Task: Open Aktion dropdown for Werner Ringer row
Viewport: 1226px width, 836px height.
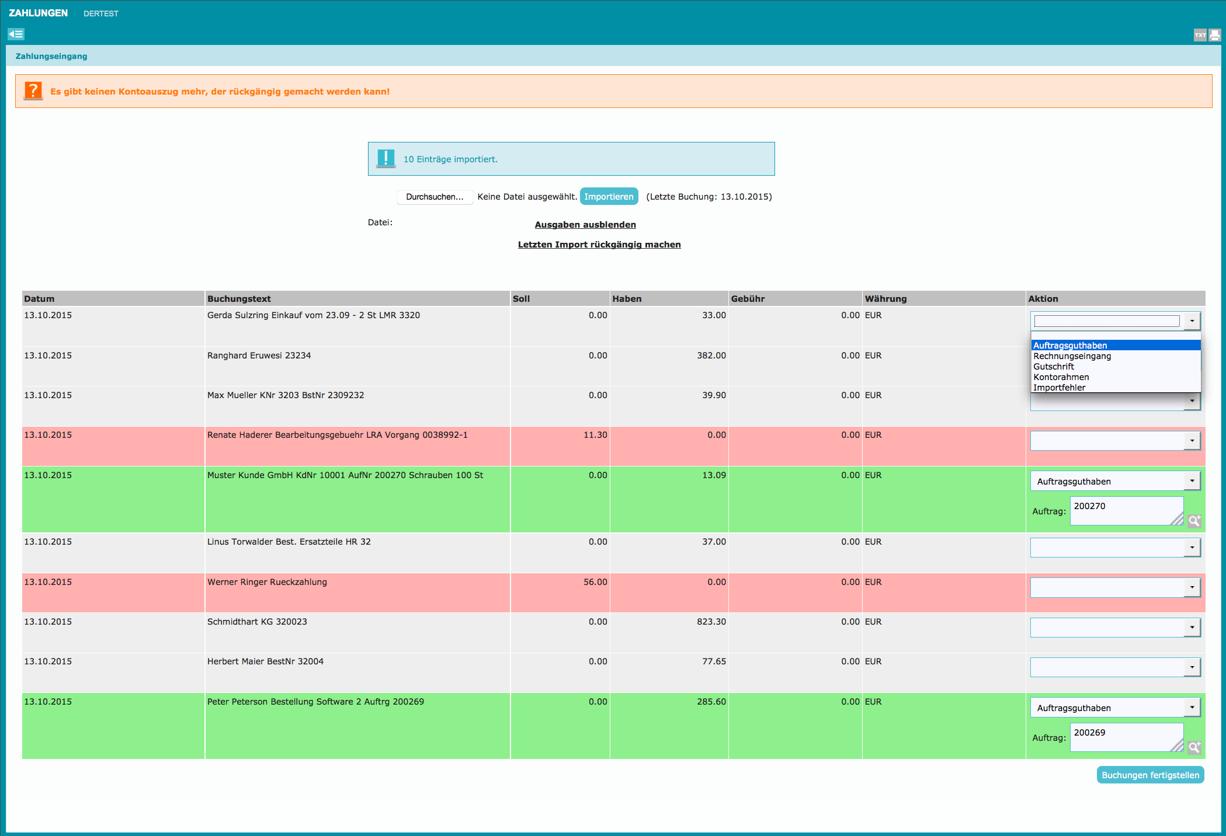Action: point(1115,587)
